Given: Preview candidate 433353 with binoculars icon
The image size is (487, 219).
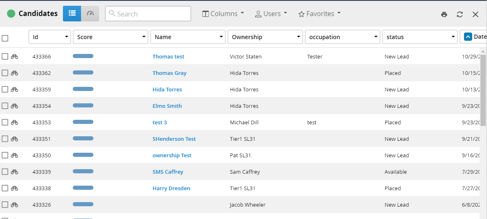Looking at the screenshot, I should pos(14,123).
